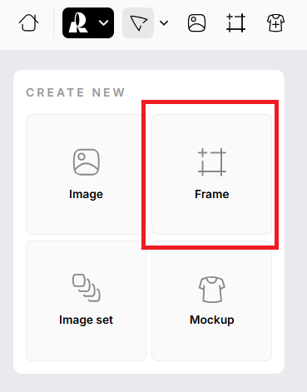Screen dimensions: 307x392
Task: Select the "Mockup" label text in the card
Action: [212, 320]
